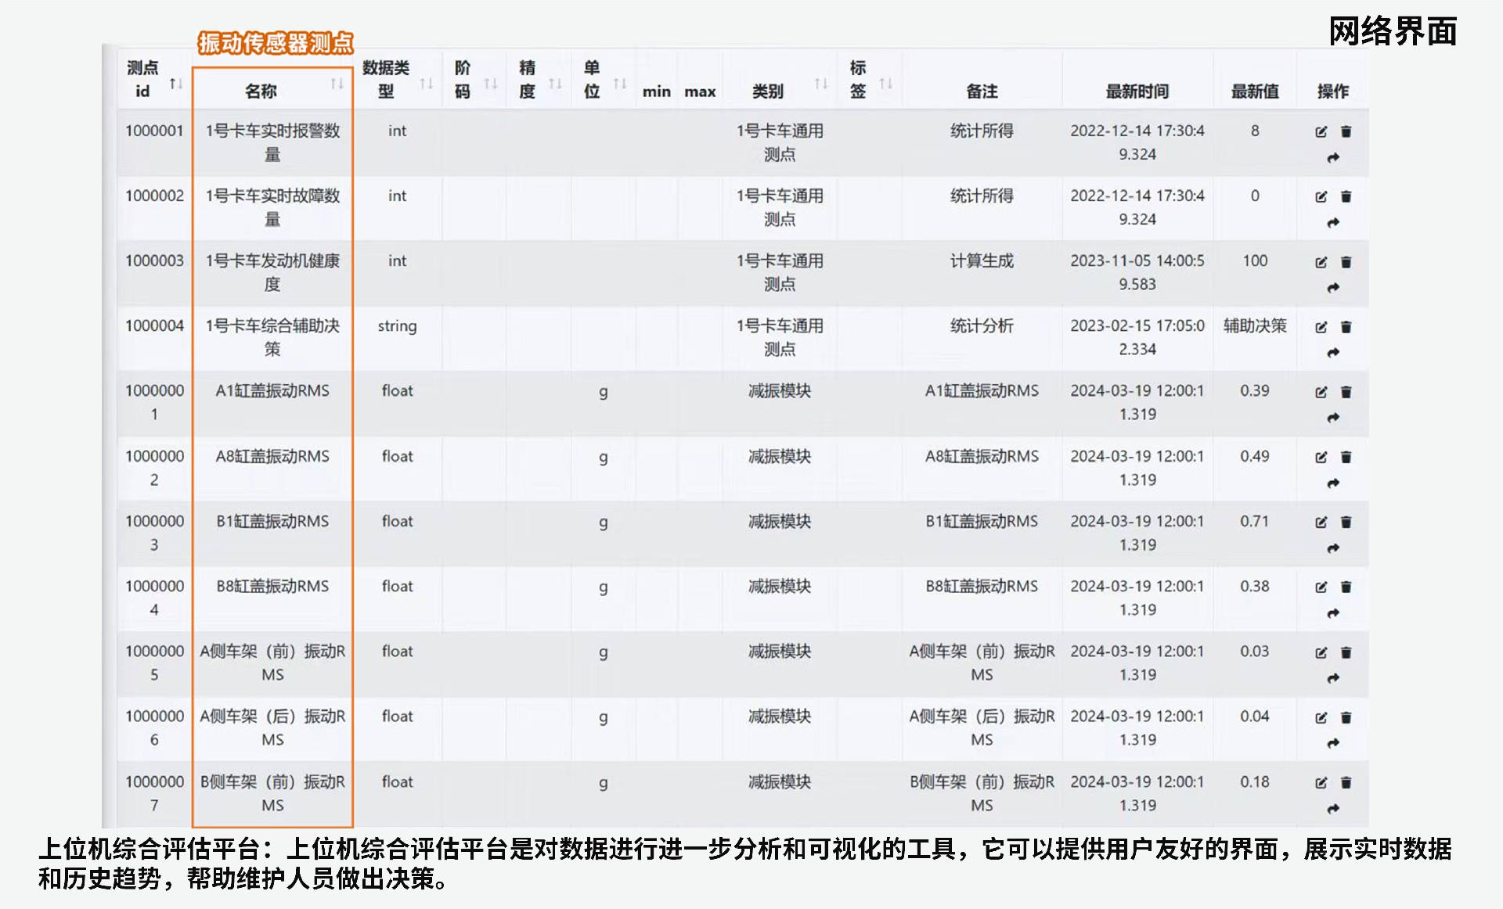Click the 备注 column header
This screenshot has width=1503, height=909.
pyautogui.click(x=982, y=92)
